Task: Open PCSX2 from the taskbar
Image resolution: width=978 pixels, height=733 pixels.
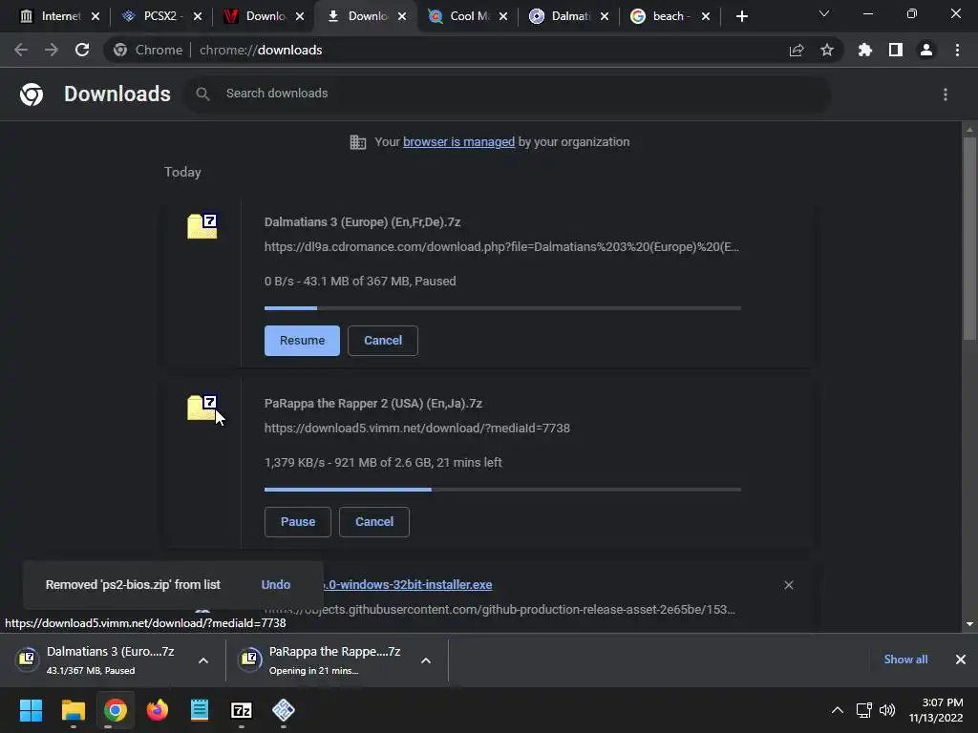Action: pos(284,710)
